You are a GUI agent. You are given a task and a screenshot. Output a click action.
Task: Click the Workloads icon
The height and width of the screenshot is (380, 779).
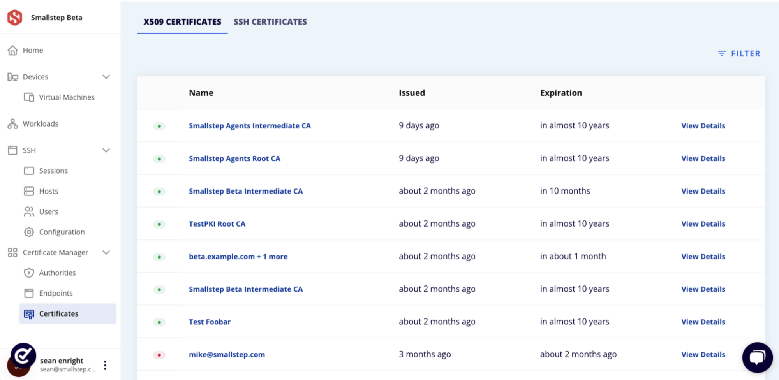click(12, 124)
